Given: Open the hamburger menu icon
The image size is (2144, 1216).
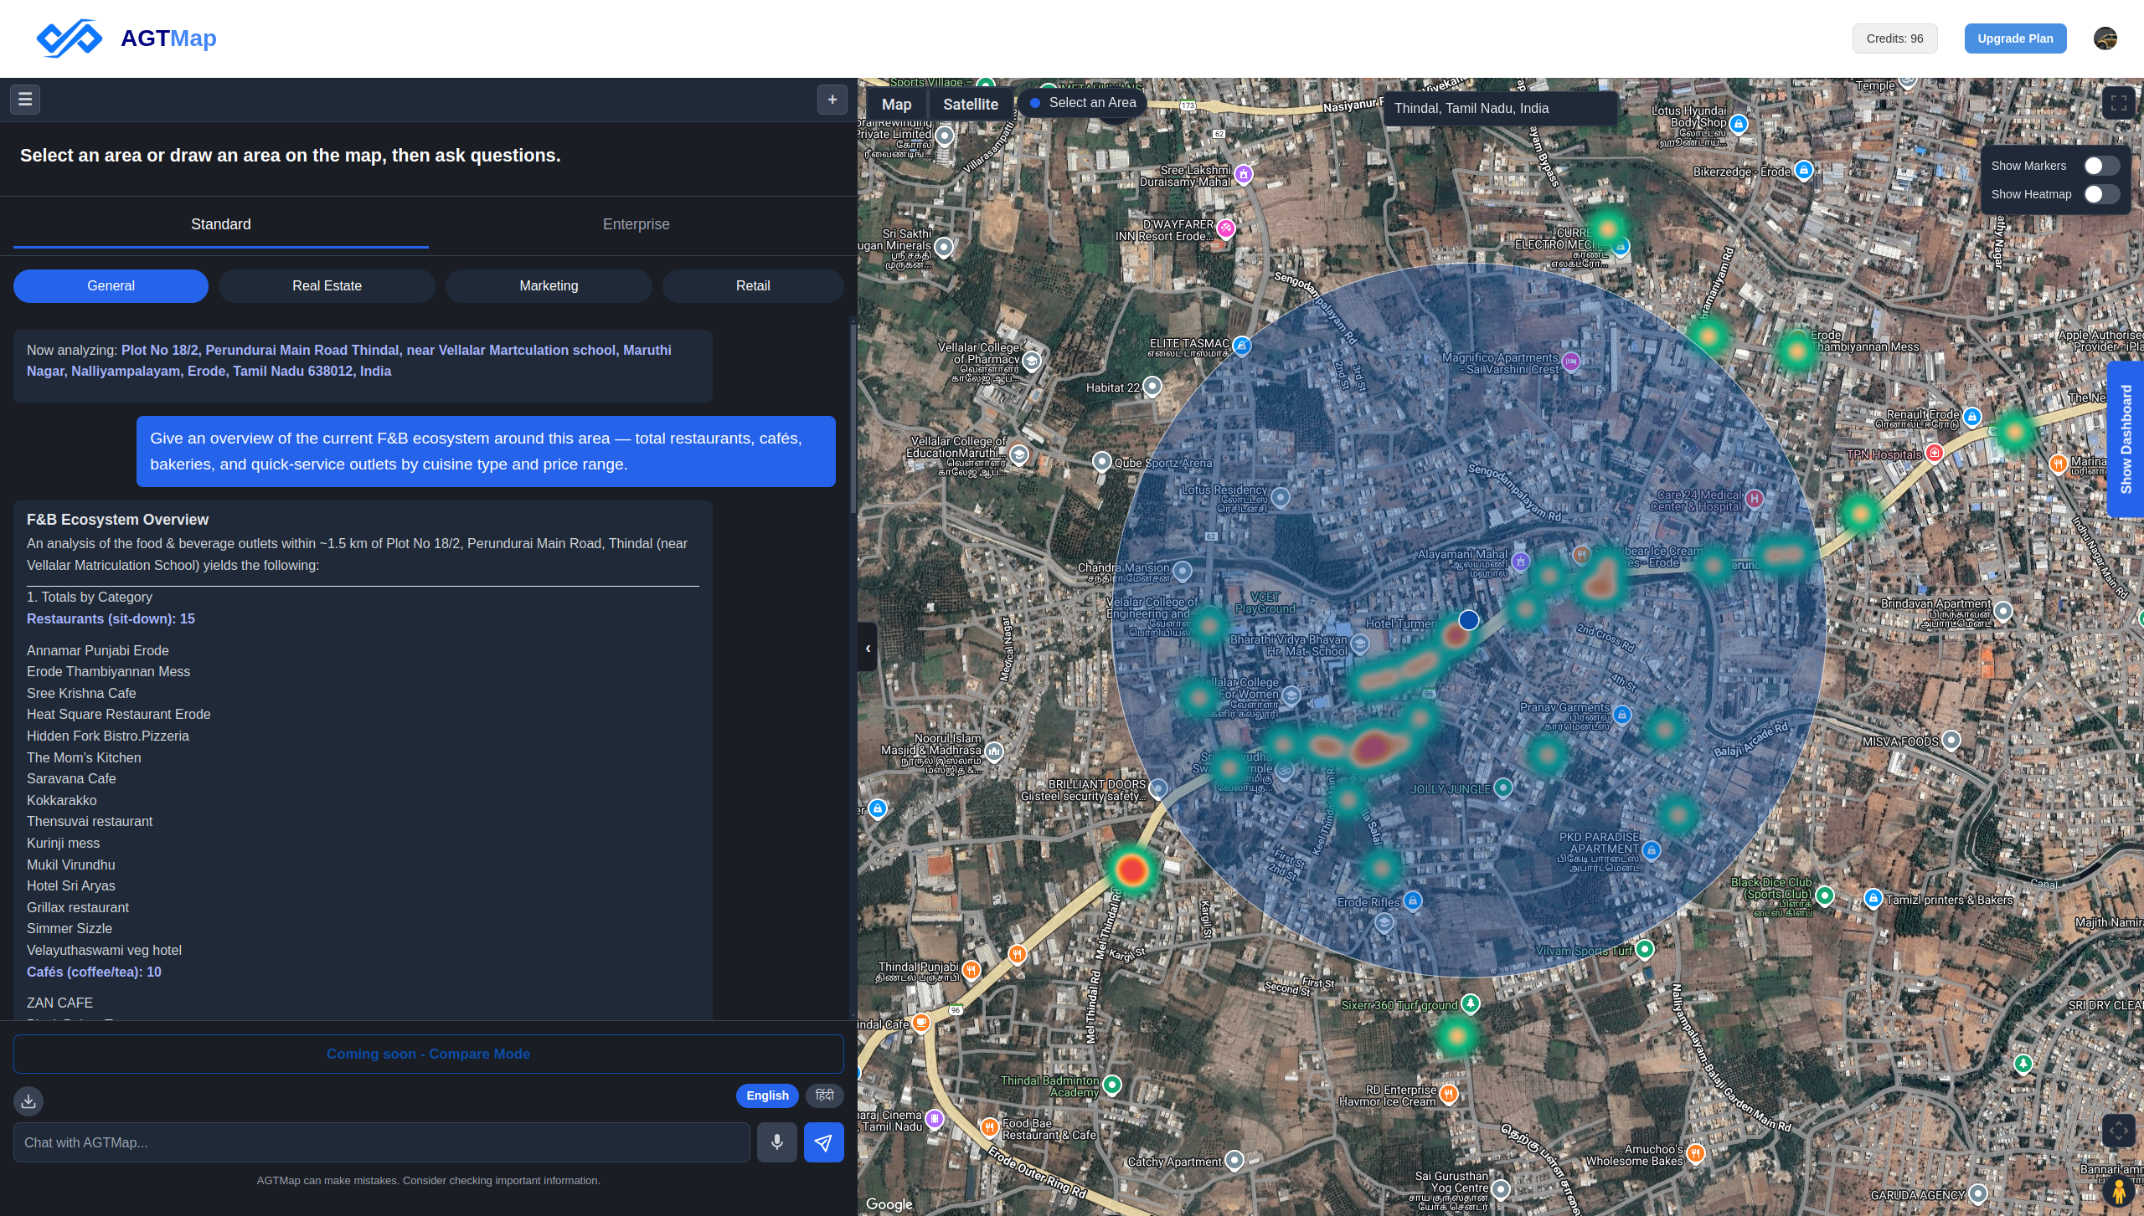Looking at the screenshot, I should (x=25, y=100).
